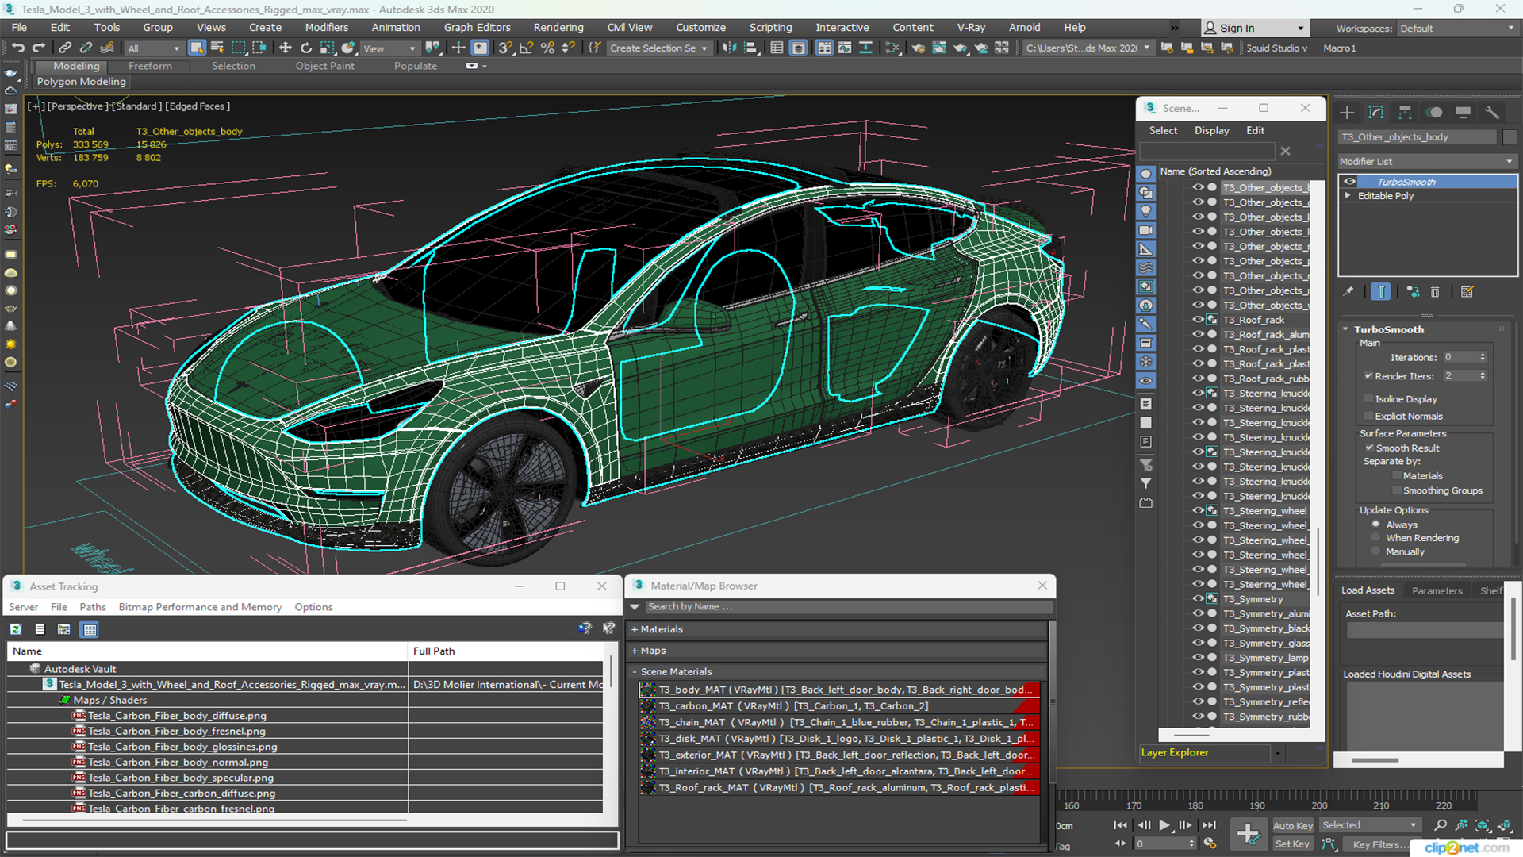Click Make Unique icon below modifier stack
Image resolution: width=1523 pixels, height=857 pixels.
[1413, 292]
